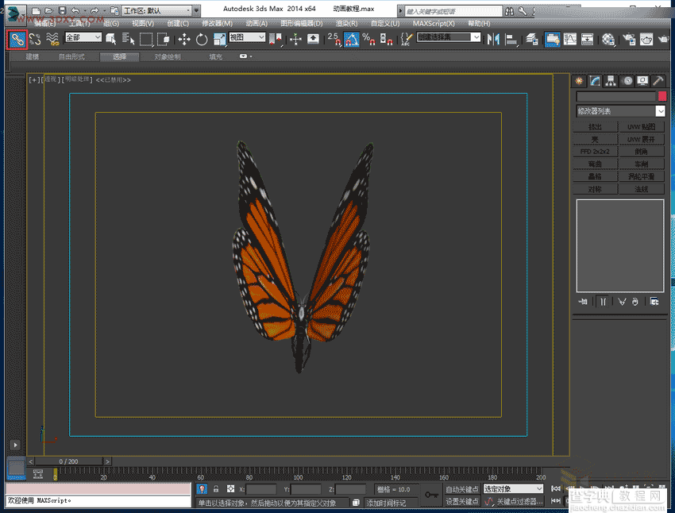Click Use Pivot Point Center icon

coord(276,40)
